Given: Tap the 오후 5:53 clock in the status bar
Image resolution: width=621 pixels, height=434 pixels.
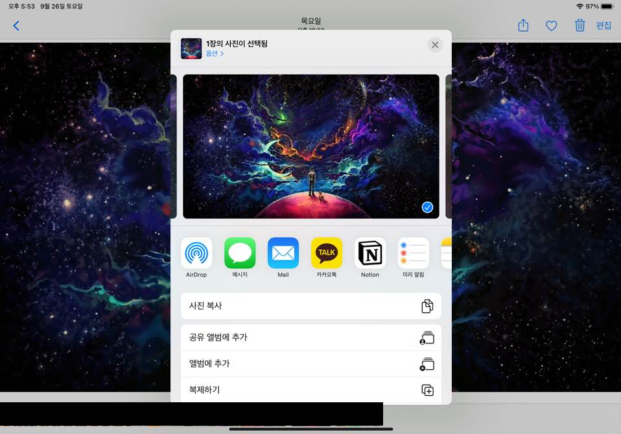Looking at the screenshot, I should pyautogui.click(x=22, y=6).
